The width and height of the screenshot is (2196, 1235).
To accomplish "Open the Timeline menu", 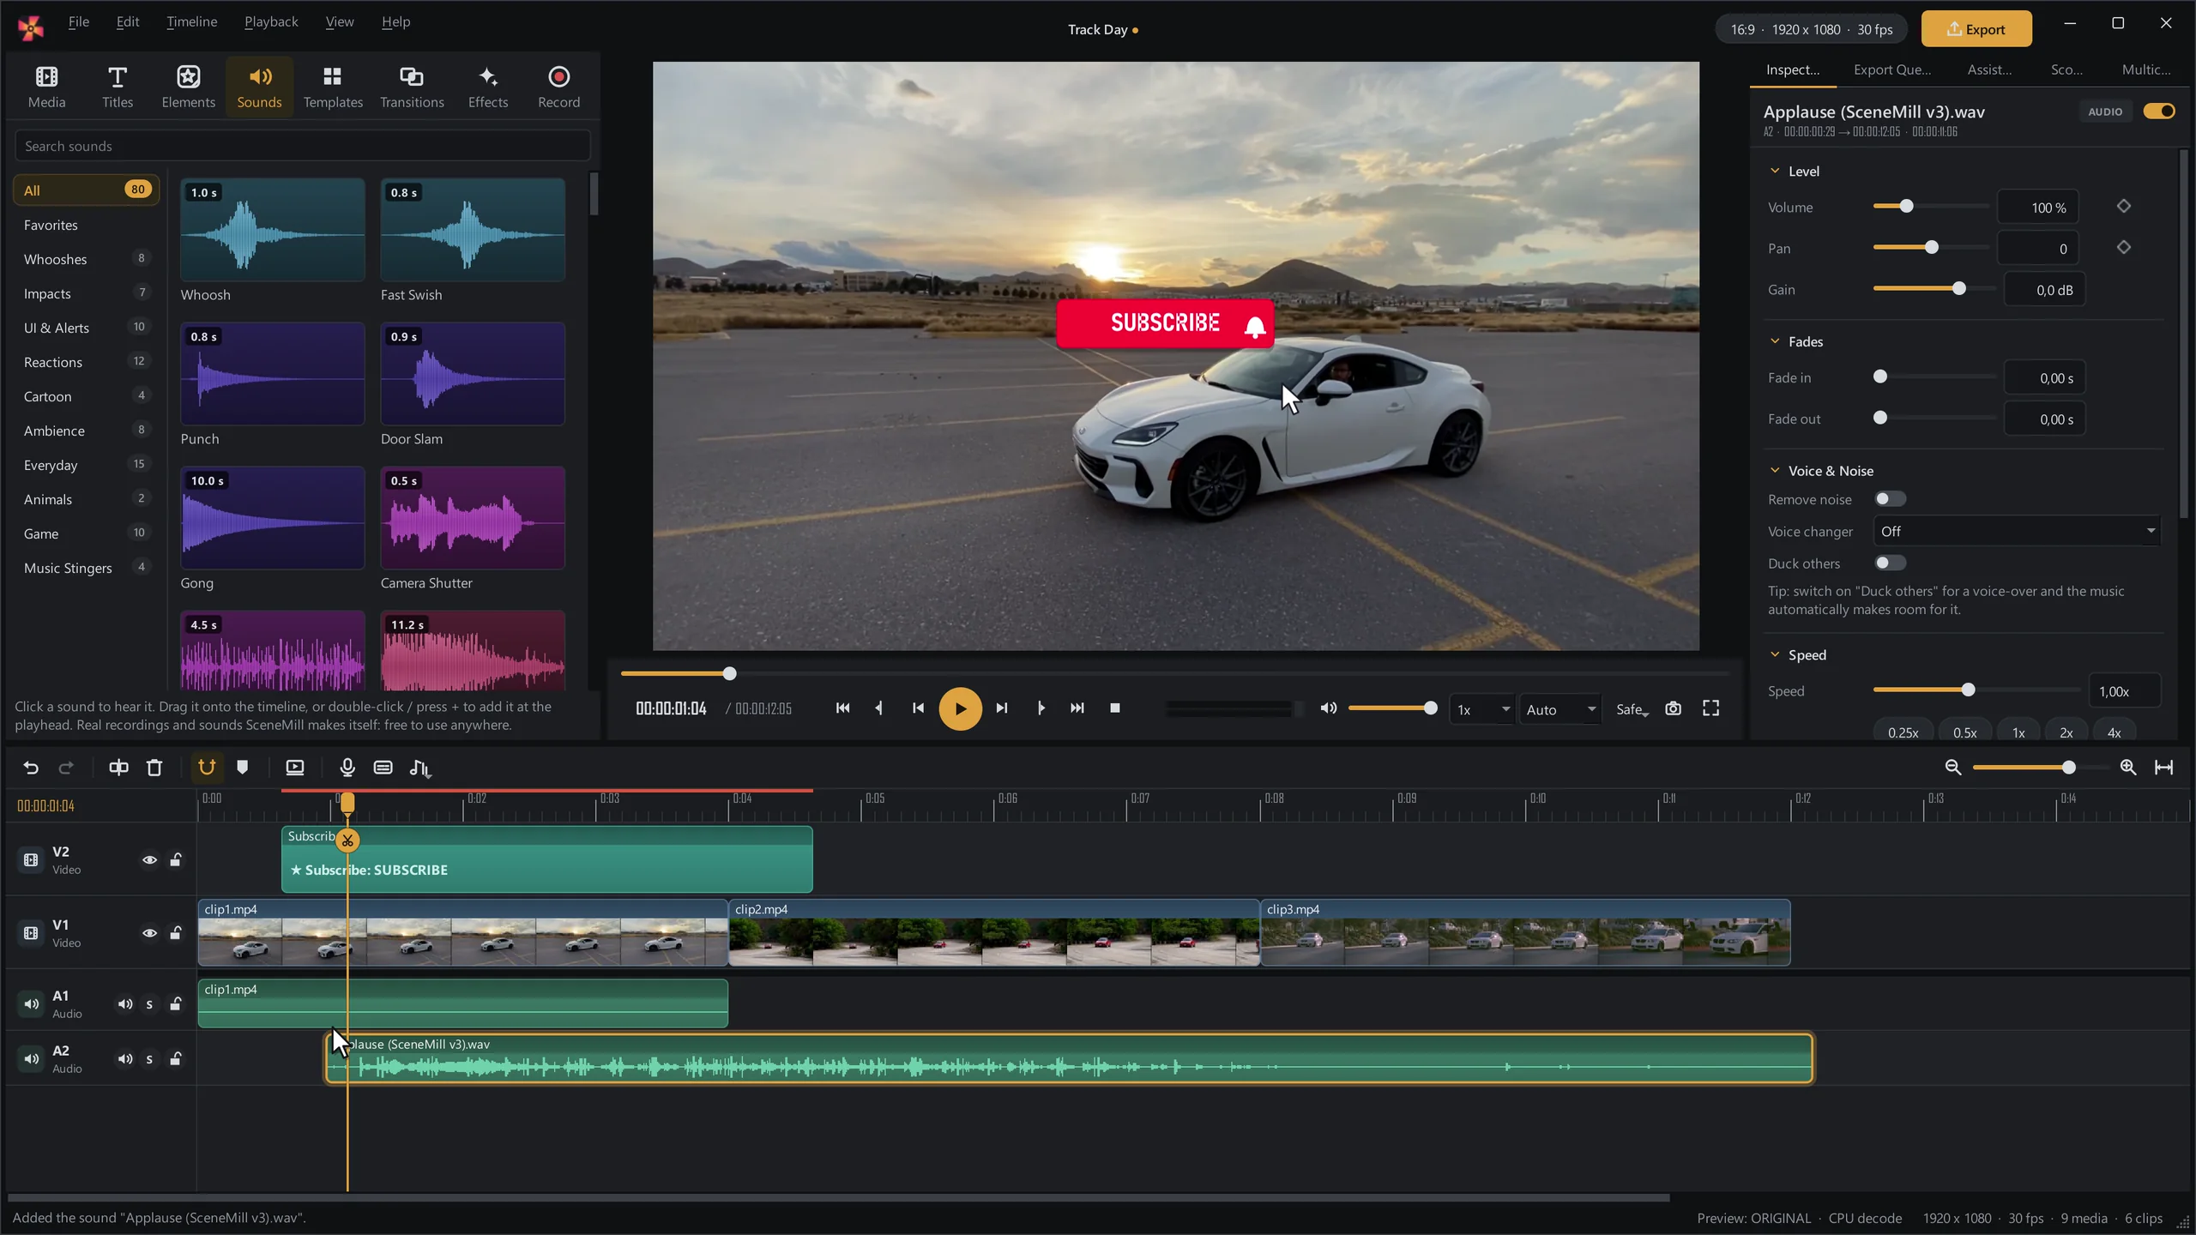I will click(191, 21).
